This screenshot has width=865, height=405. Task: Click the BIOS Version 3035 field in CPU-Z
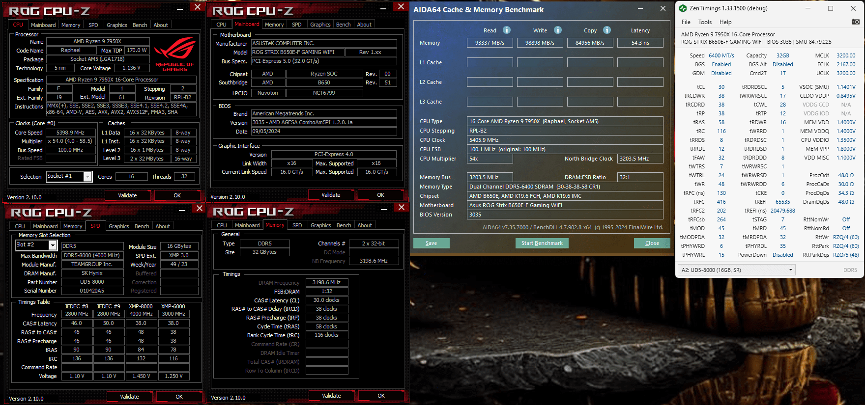tap(324, 123)
